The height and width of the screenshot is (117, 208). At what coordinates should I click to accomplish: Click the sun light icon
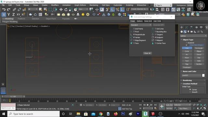[83, 14]
